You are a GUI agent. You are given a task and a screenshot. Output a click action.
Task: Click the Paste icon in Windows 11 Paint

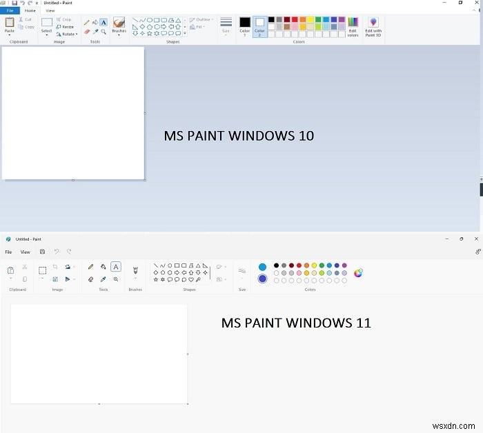10,270
